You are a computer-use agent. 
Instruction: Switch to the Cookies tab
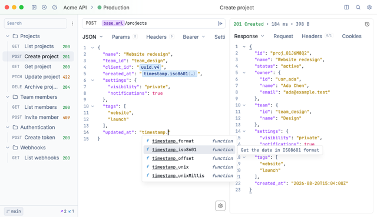tap(352, 36)
